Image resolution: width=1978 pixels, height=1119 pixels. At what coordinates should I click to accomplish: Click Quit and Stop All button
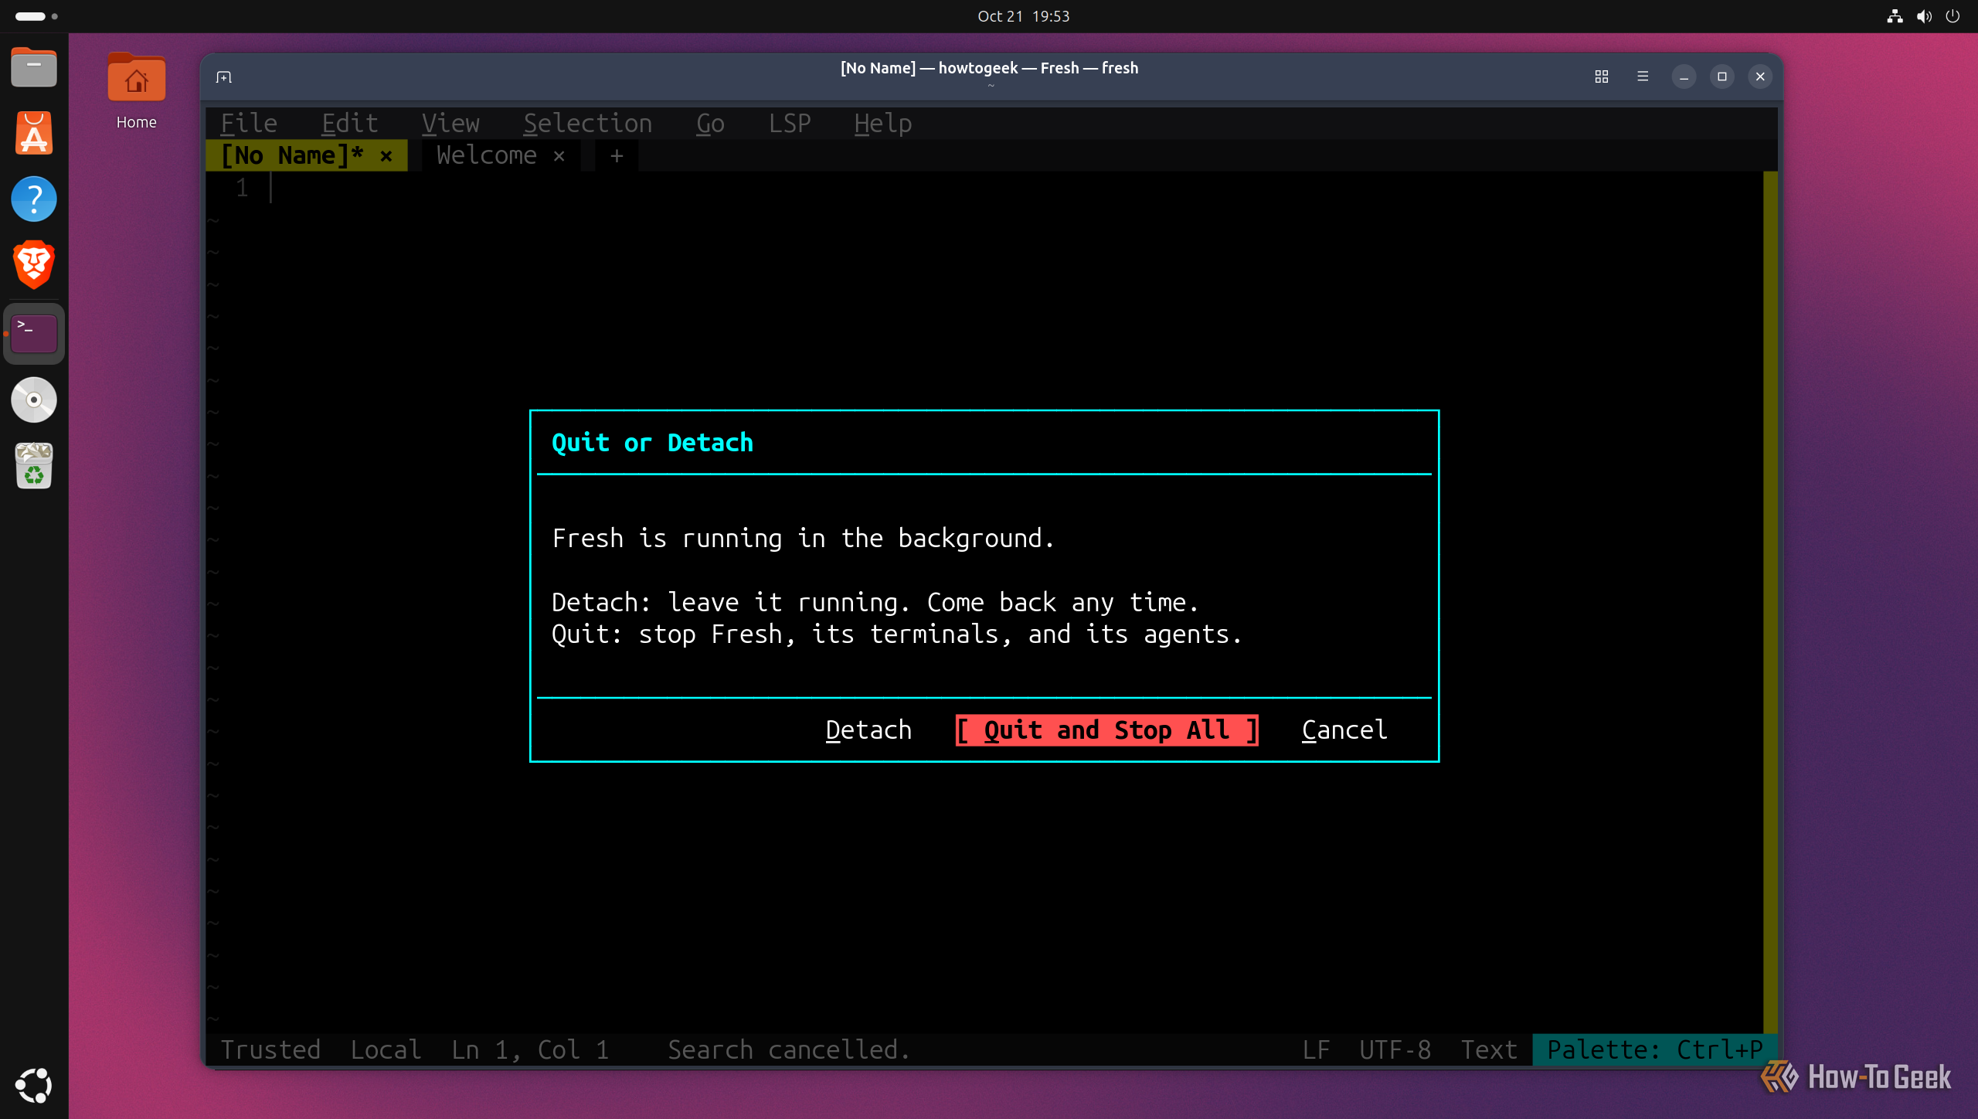click(x=1106, y=730)
